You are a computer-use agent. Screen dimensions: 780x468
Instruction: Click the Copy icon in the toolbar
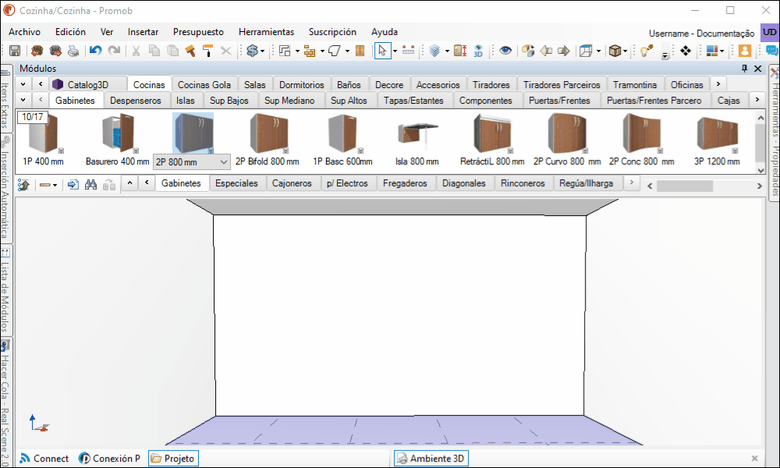(154, 51)
